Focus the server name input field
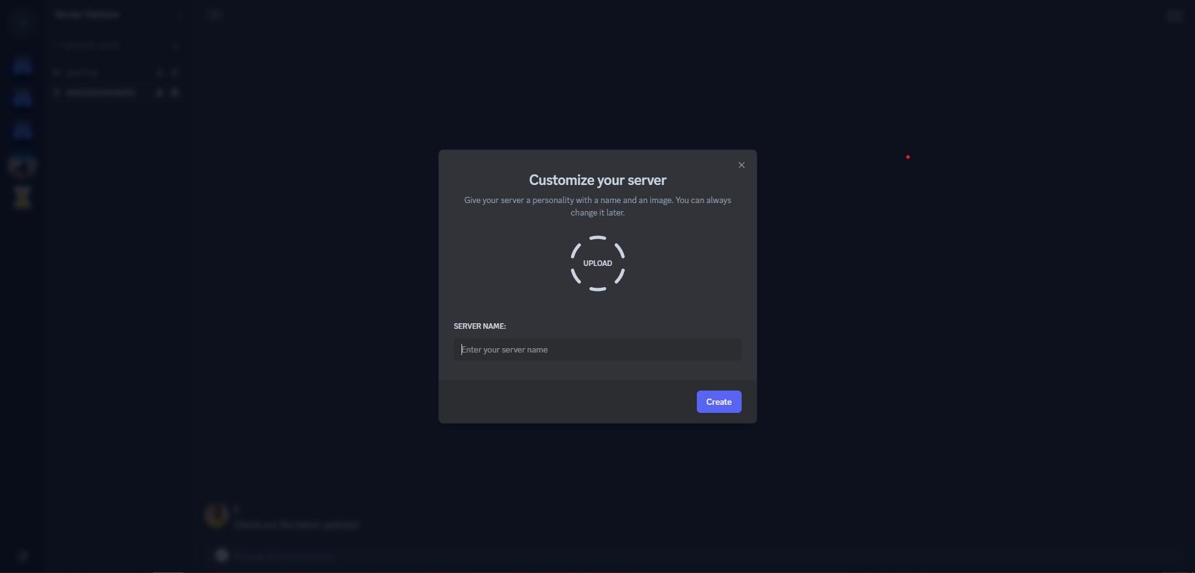The width and height of the screenshot is (1195, 573). [597, 349]
